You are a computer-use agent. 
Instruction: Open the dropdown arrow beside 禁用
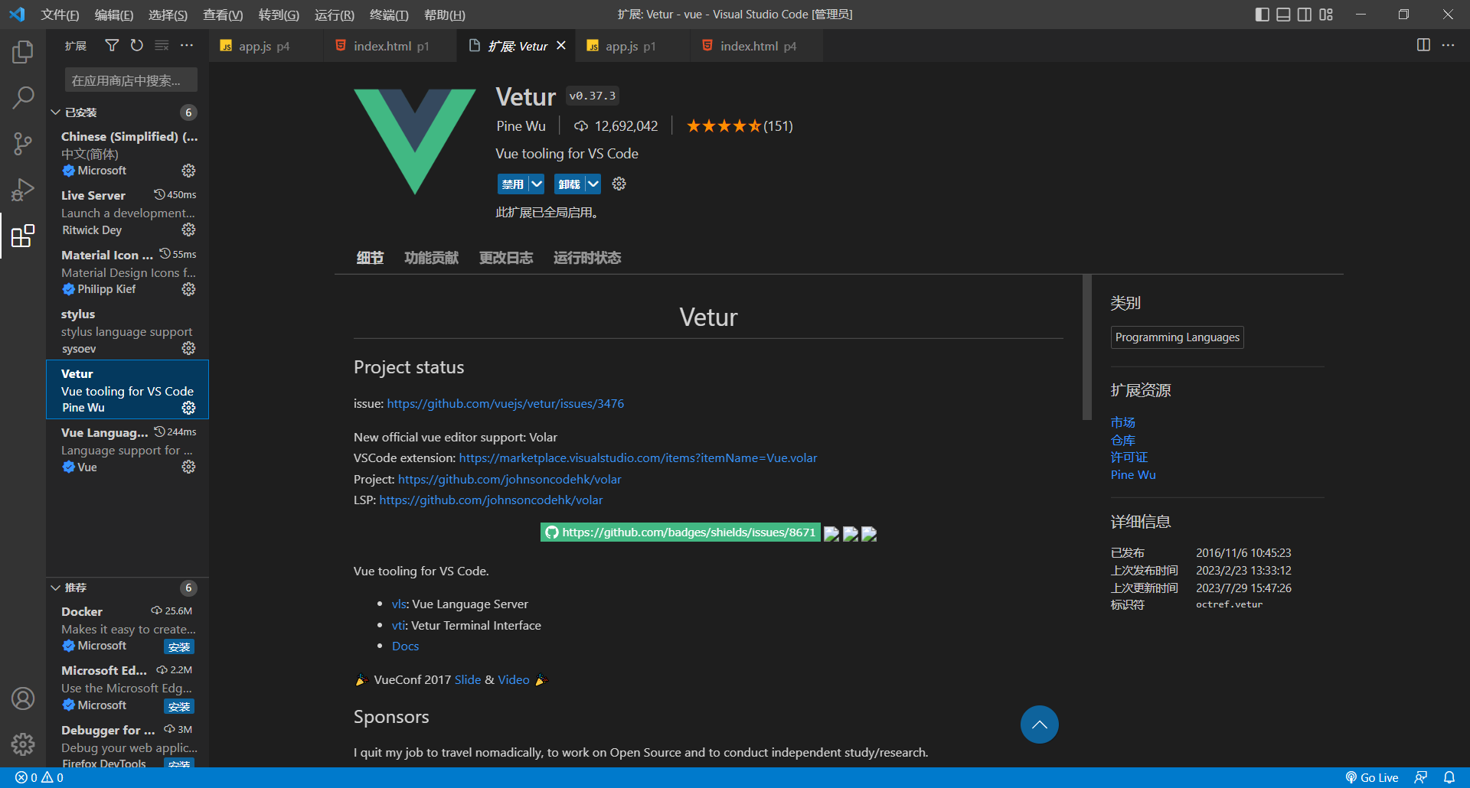coord(537,184)
